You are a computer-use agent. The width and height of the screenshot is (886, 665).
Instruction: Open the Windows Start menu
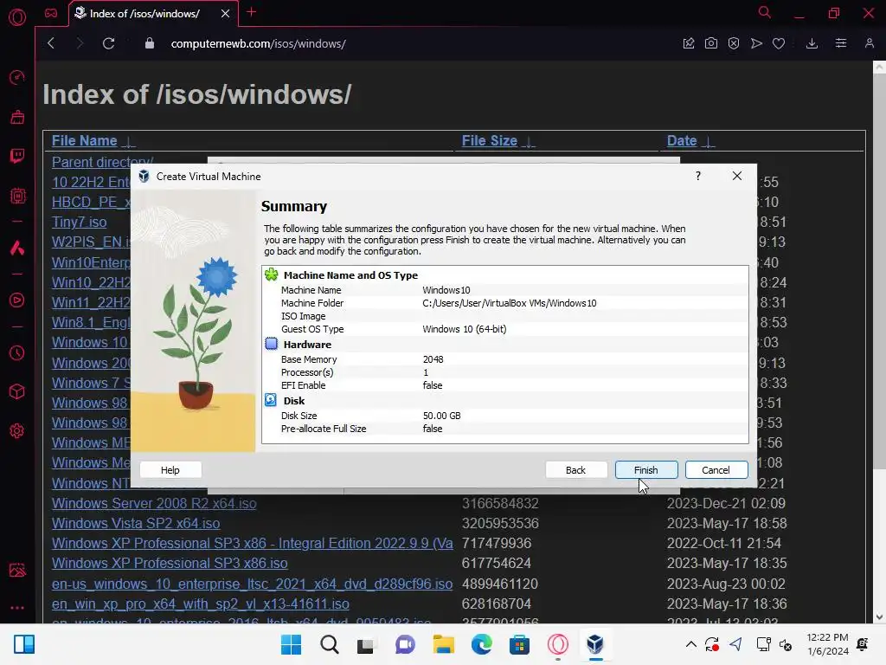[x=291, y=644]
